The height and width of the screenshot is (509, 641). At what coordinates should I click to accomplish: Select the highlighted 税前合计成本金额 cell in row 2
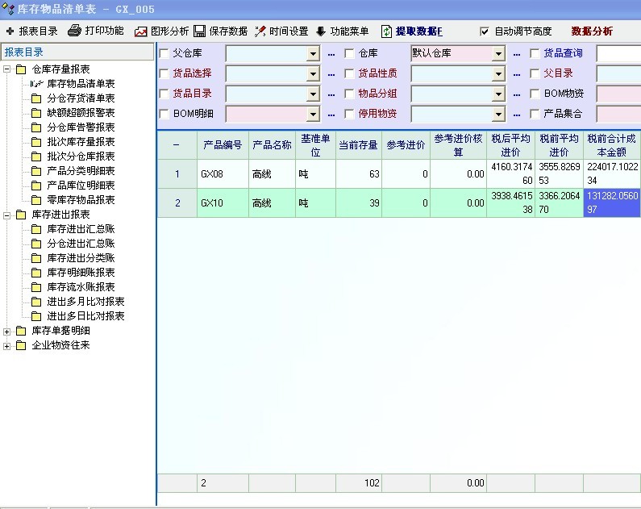tap(612, 202)
